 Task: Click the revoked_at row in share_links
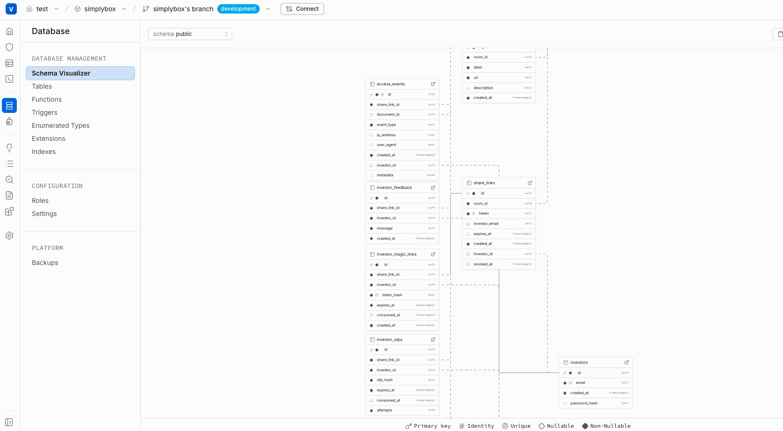click(x=499, y=264)
